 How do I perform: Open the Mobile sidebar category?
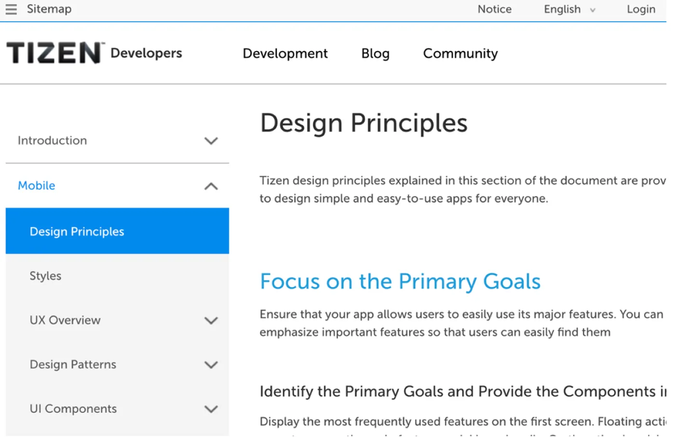pyautogui.click(x=37, y=185)
